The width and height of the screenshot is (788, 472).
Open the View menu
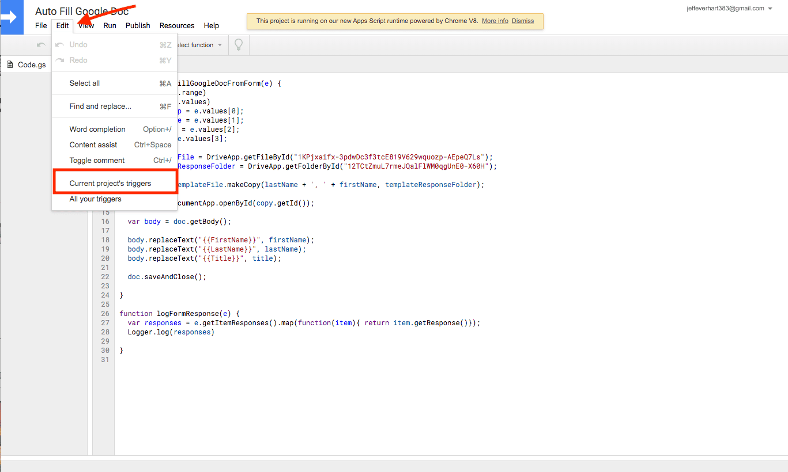pos(86,25)
